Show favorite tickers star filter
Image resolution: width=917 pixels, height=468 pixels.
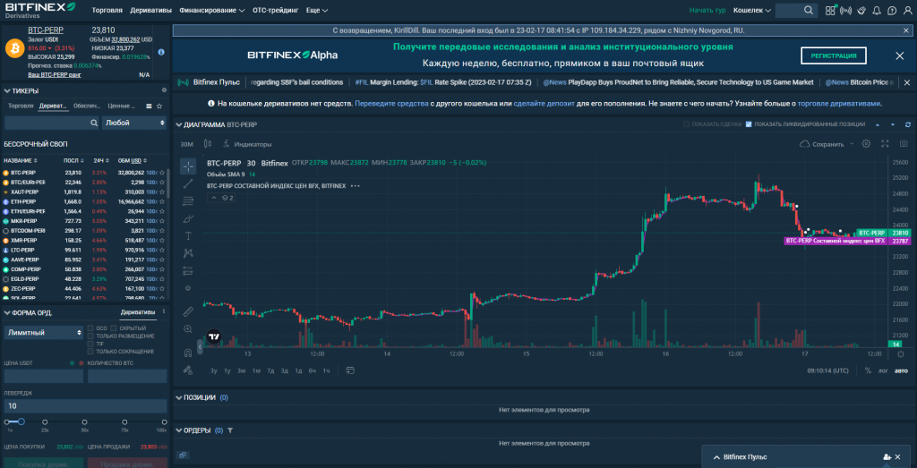(x=159, y=106)
